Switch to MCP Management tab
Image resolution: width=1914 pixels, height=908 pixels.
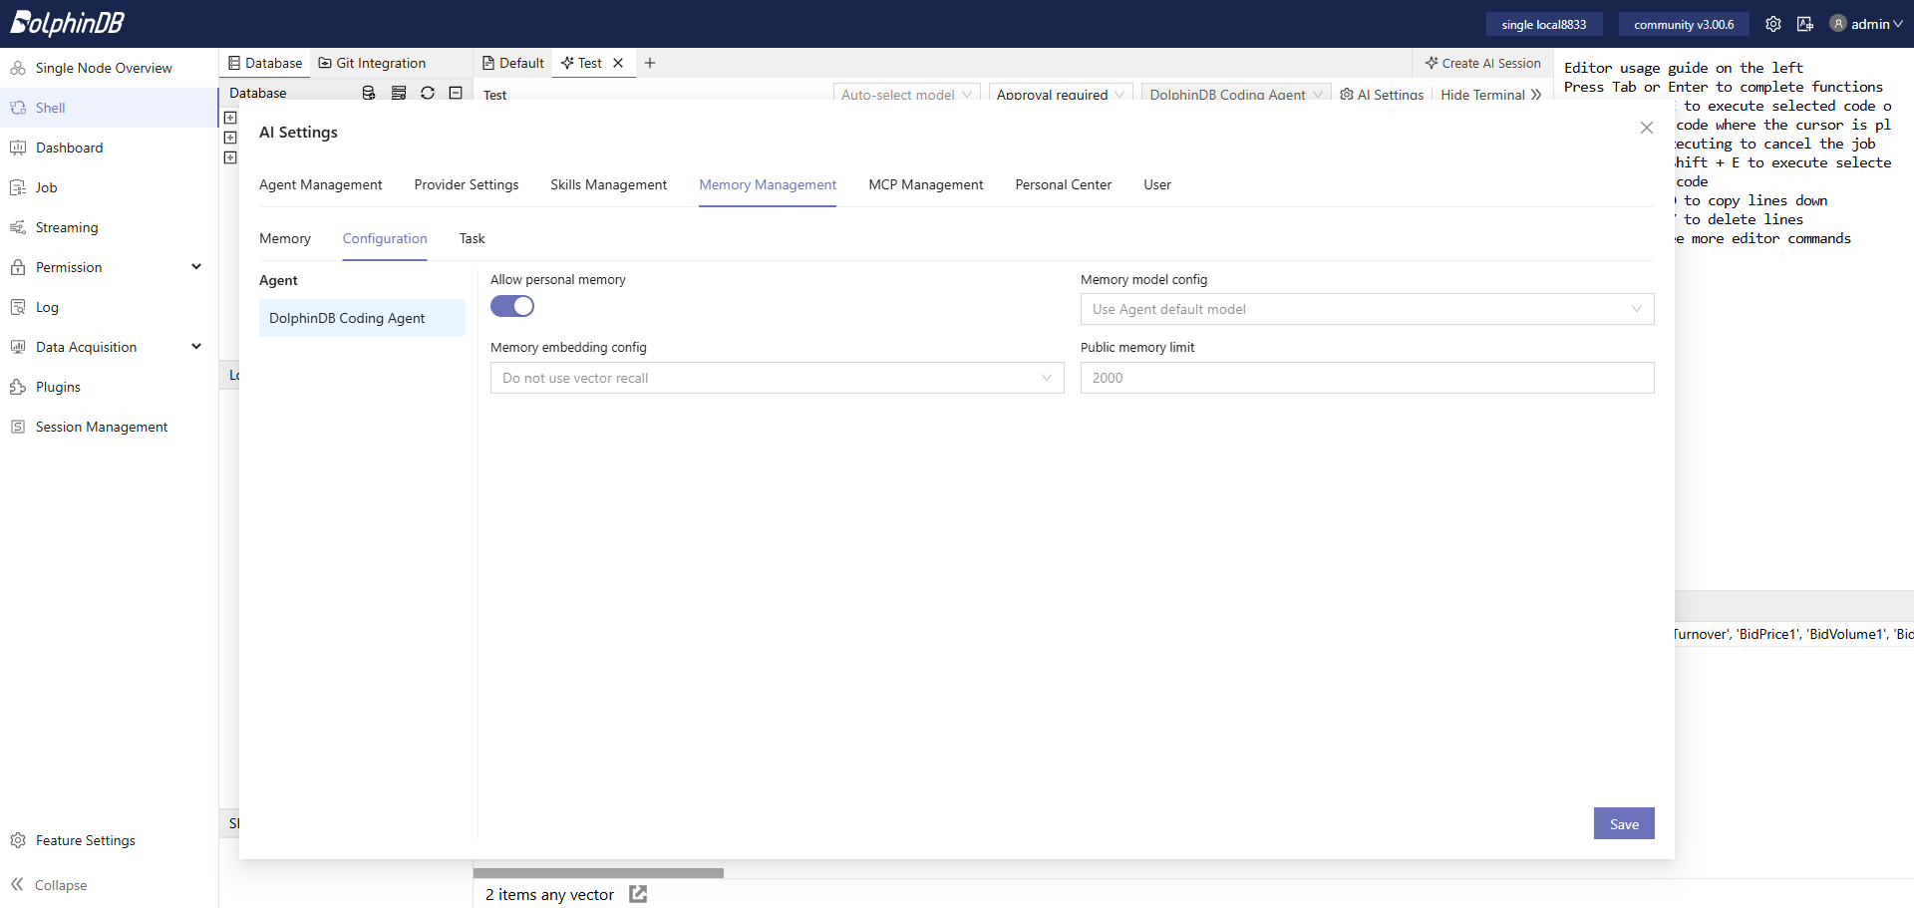(x=926, y=184)
